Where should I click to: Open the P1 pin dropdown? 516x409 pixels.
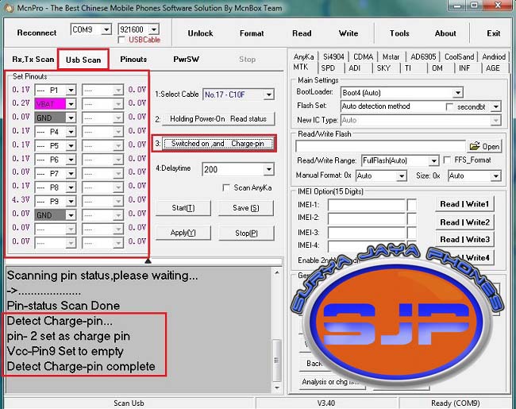pyautogui.click(x=71, y=91)
